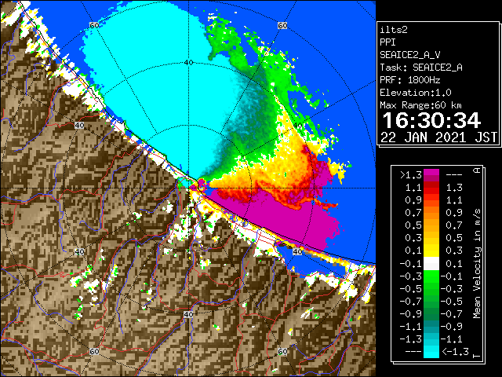Pick the red band in the legend

(431, 188)
